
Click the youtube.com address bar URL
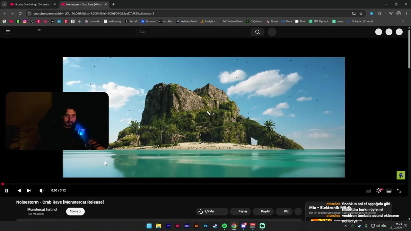[x=94, y=13]
